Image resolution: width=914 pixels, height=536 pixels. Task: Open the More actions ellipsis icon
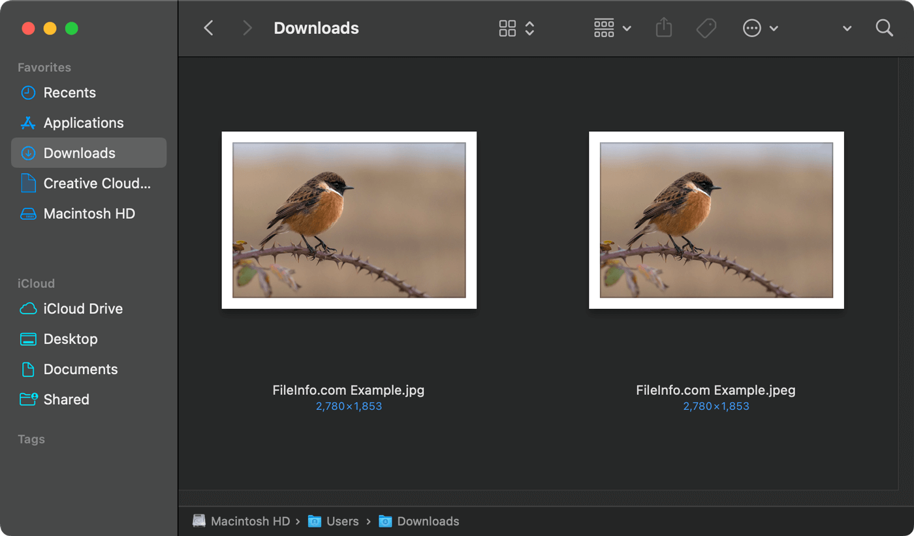click(752, 28)
